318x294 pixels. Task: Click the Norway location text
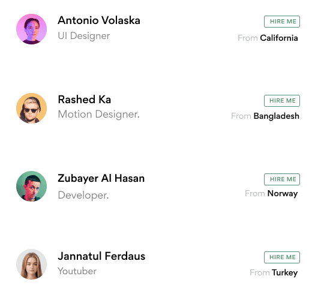[x=283, y=193]
